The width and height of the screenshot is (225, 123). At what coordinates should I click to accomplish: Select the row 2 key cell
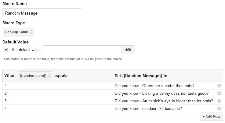[x=58, y=93]
